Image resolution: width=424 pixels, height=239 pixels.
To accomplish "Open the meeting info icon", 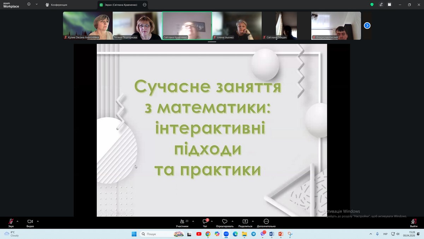I will pyautogui.click(x=29, y=5).
